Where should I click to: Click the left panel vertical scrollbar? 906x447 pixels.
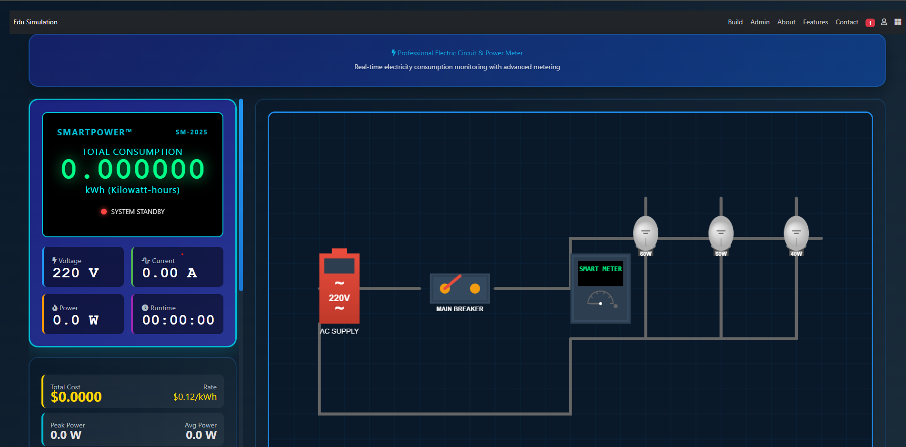(x=241, y=195)
